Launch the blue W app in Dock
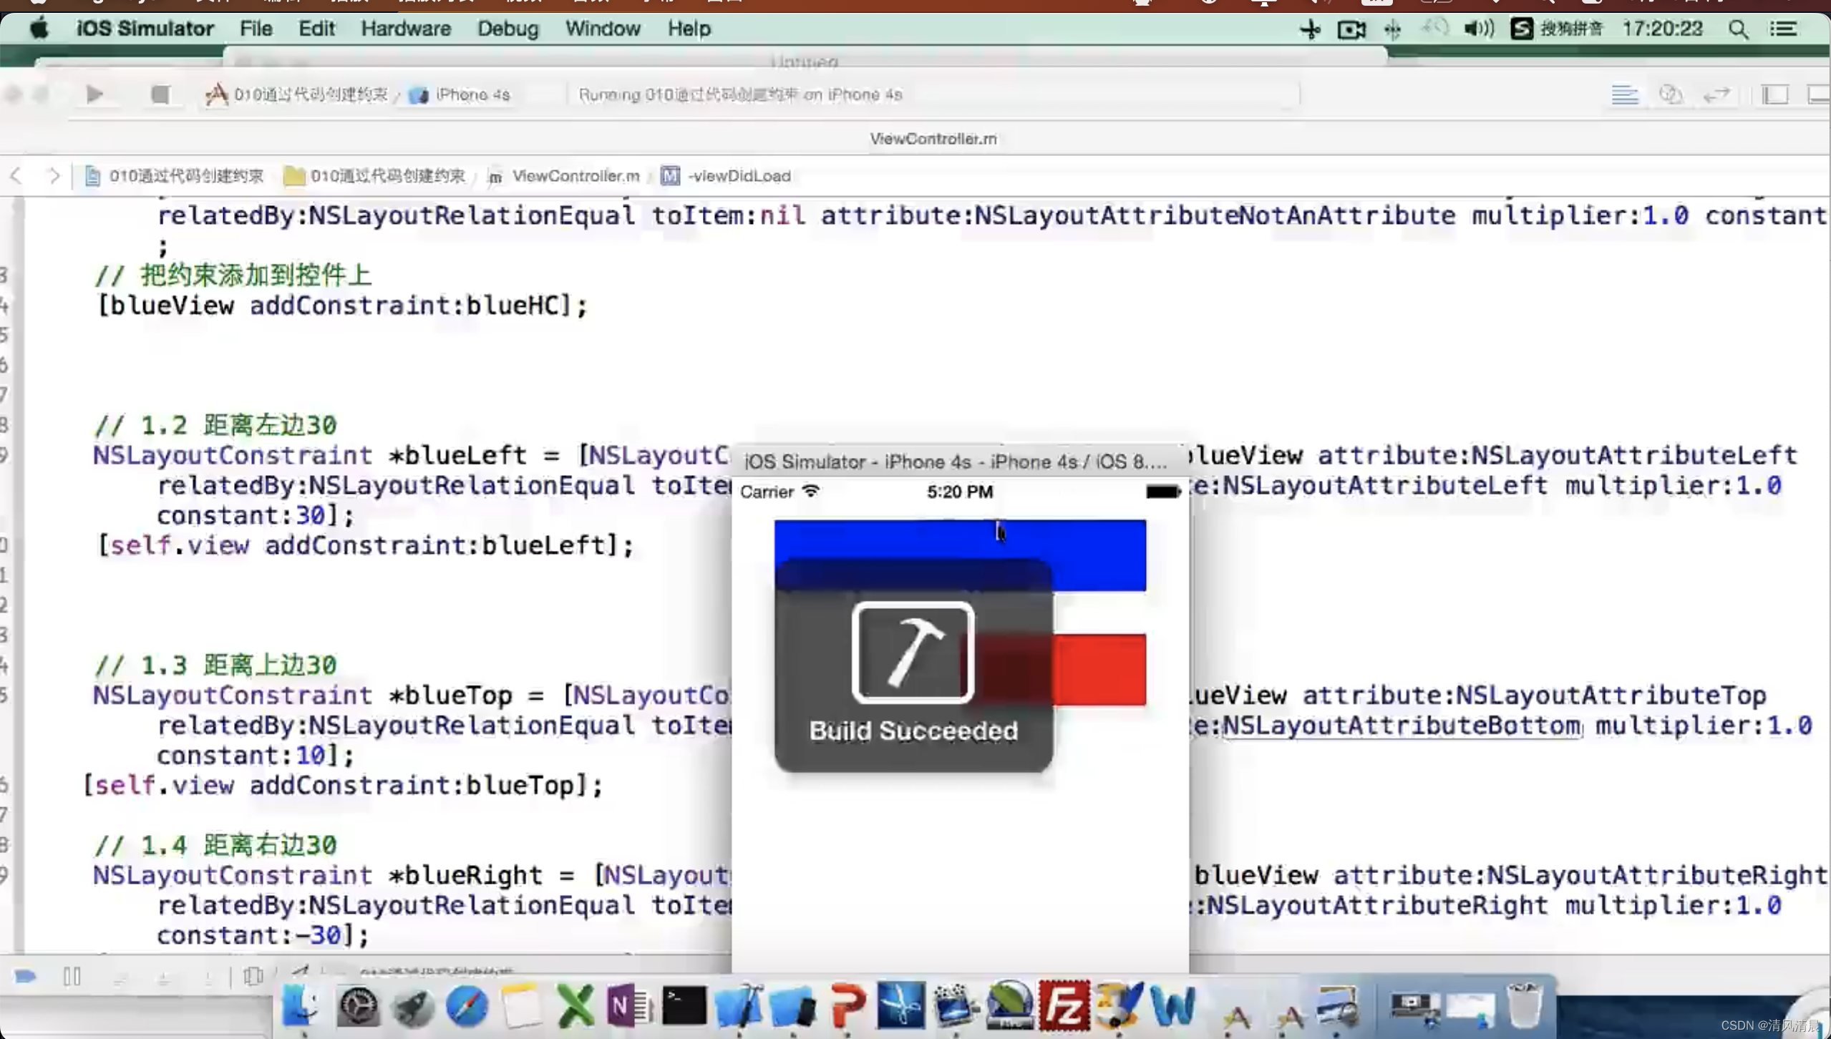This screenshot has height=1039, width=1831. 1172,1006
